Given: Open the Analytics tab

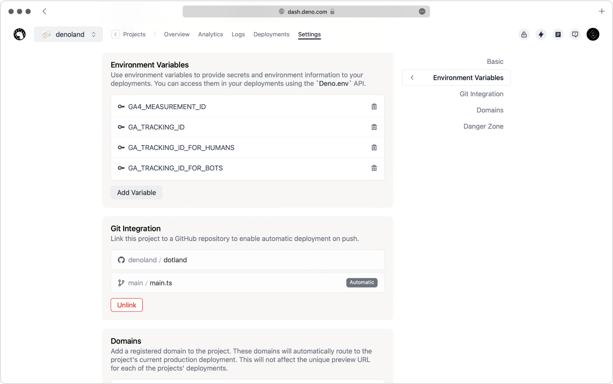Looking at the screenshot, I should (210, 34).
